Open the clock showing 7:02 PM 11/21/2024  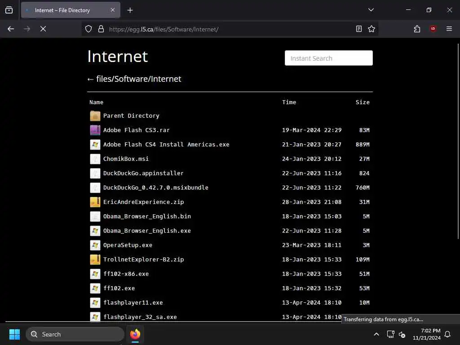[427, 334]
